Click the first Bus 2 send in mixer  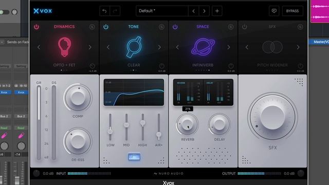[x=4, y=116]
